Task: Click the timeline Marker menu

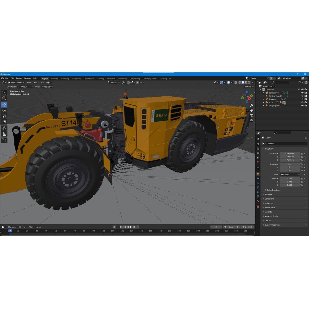Action: (x=38, y=227)
